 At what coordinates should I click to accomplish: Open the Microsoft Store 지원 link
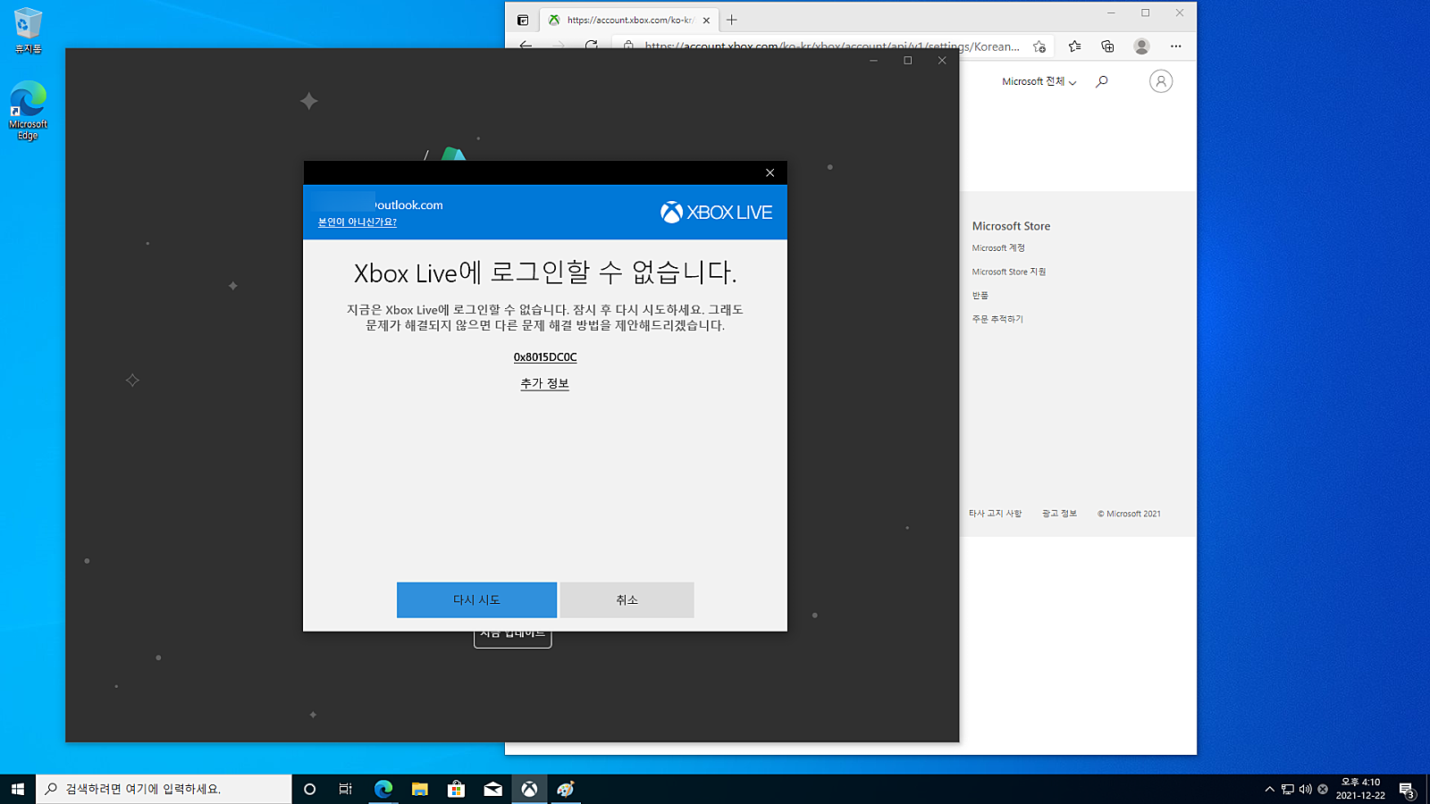click(1009, 272)
